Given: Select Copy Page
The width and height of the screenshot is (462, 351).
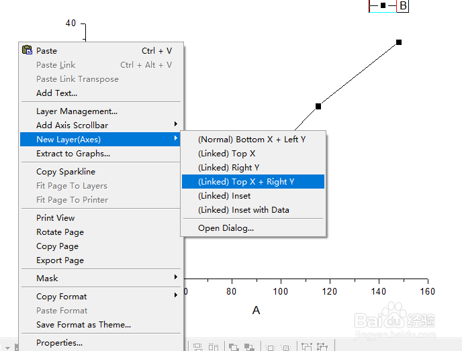Looking at the screenshot, I should click(x=101, y=246).
